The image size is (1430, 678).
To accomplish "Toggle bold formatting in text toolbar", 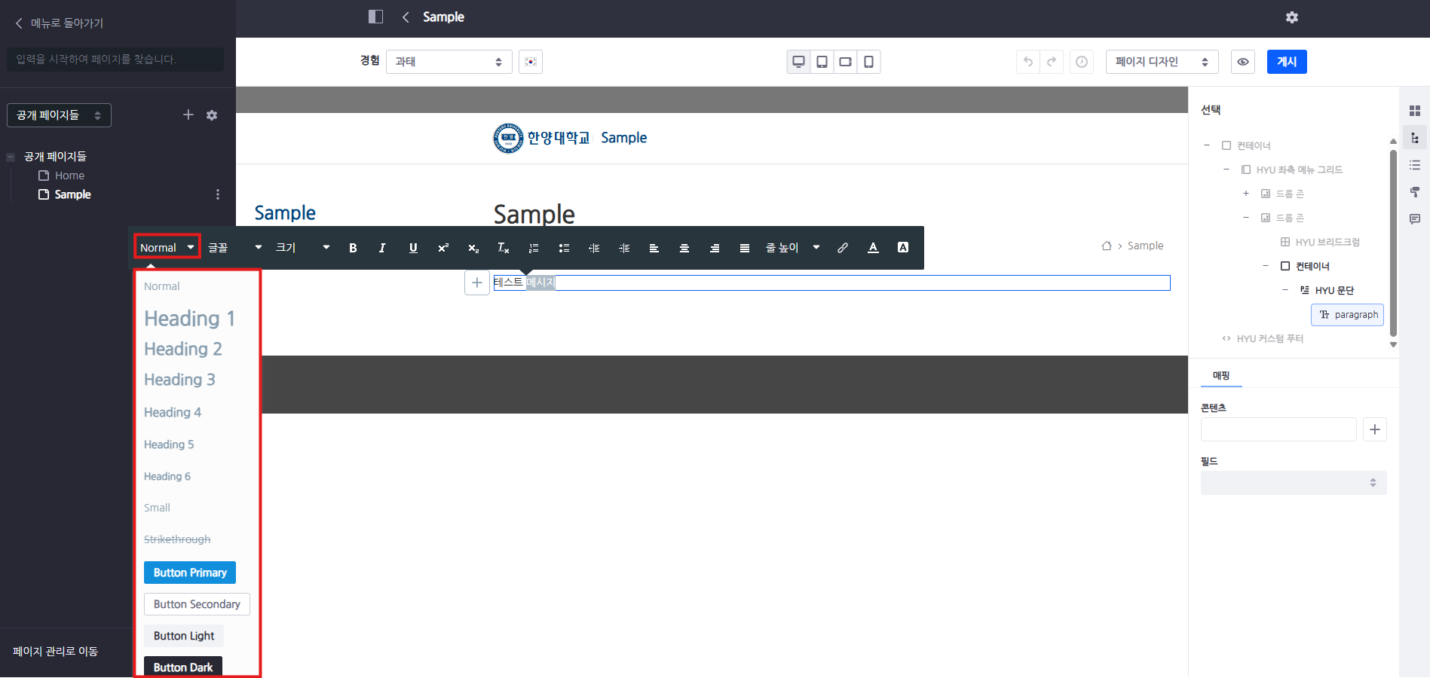I will click(353, 248).
